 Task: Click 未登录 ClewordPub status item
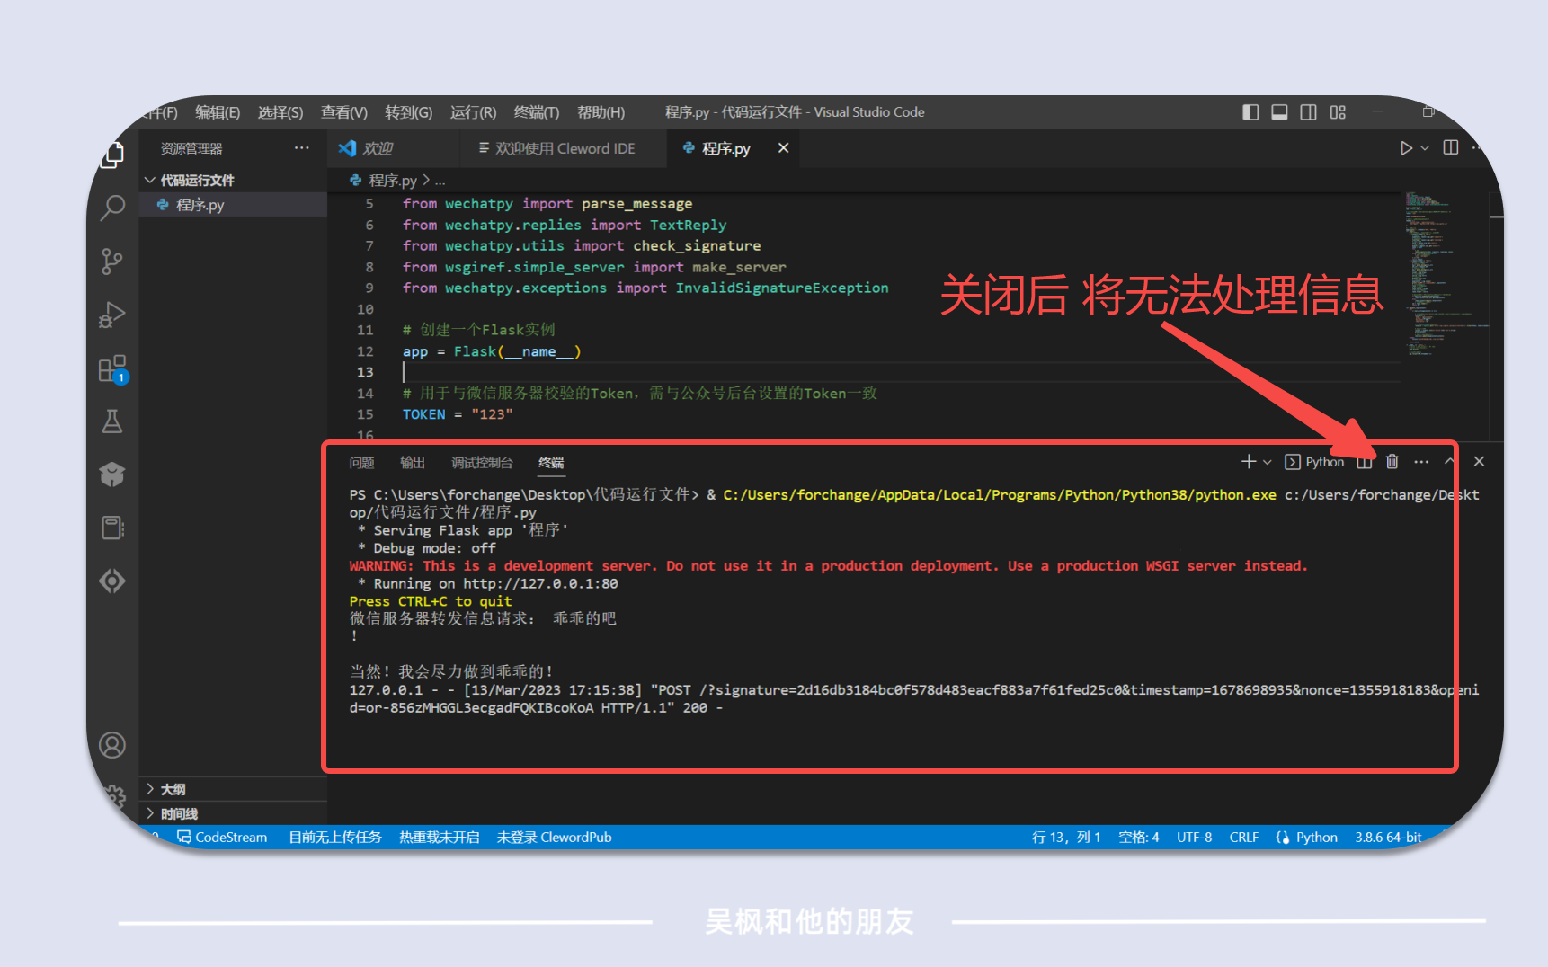554,837
